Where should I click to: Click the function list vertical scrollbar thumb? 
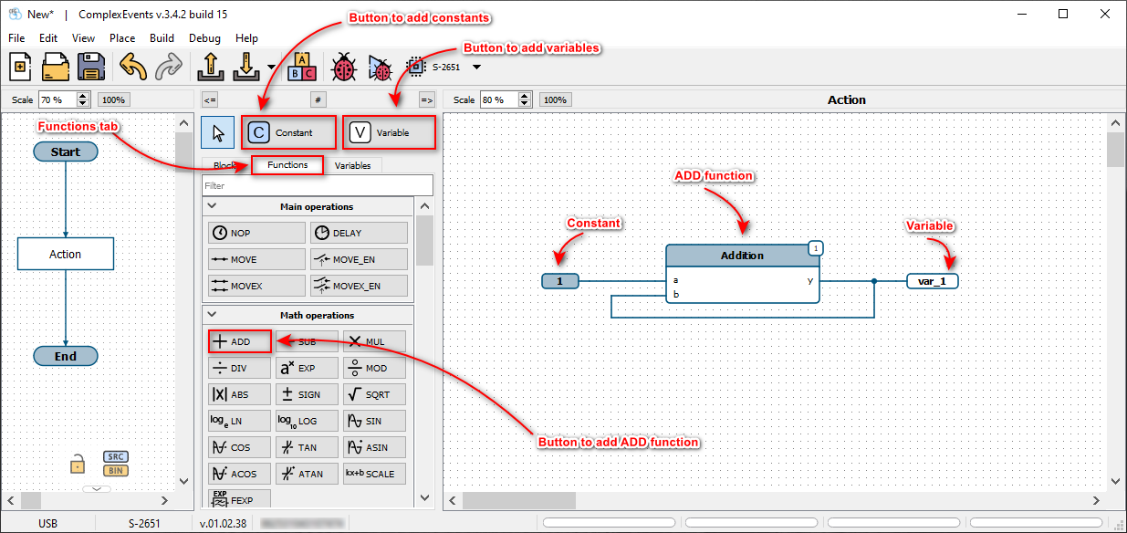pyautogui.click(x=424, y=239)
